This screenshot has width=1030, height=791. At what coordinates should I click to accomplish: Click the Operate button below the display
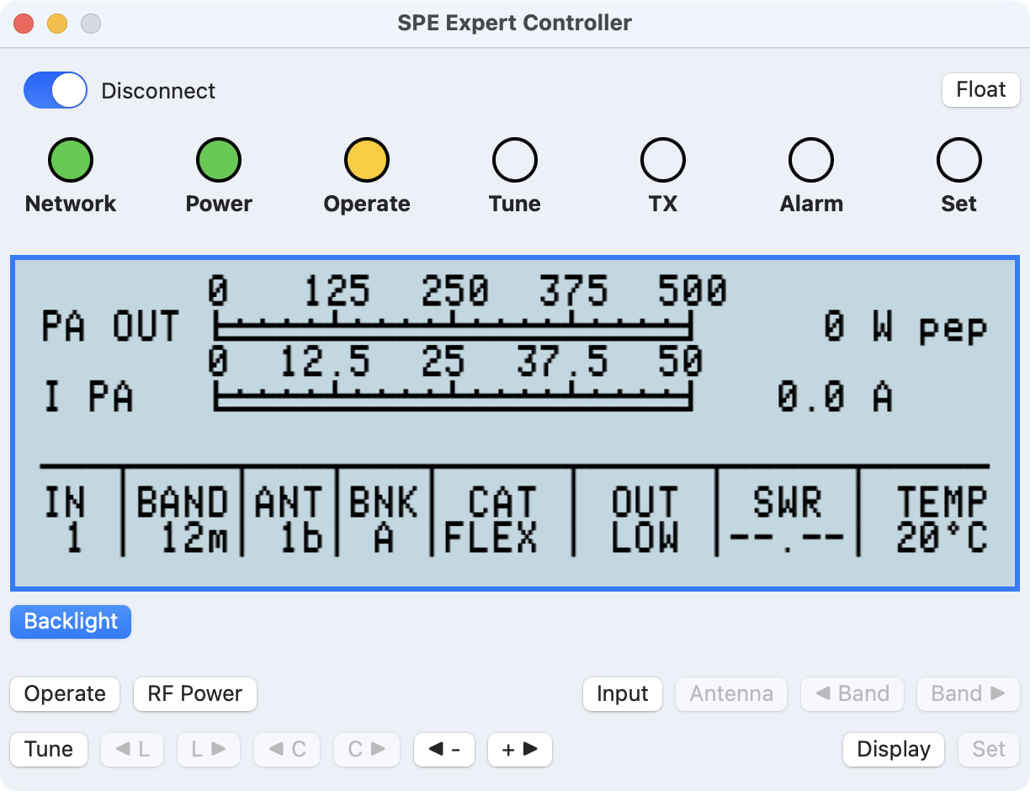[x=65, y=694]
